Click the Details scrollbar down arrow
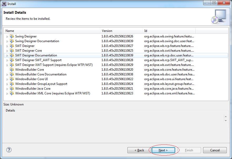232x159 pixels. pyautogui.click(x=226, y=121)
